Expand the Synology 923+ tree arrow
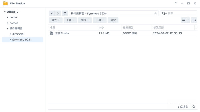 tap(10, 40)
